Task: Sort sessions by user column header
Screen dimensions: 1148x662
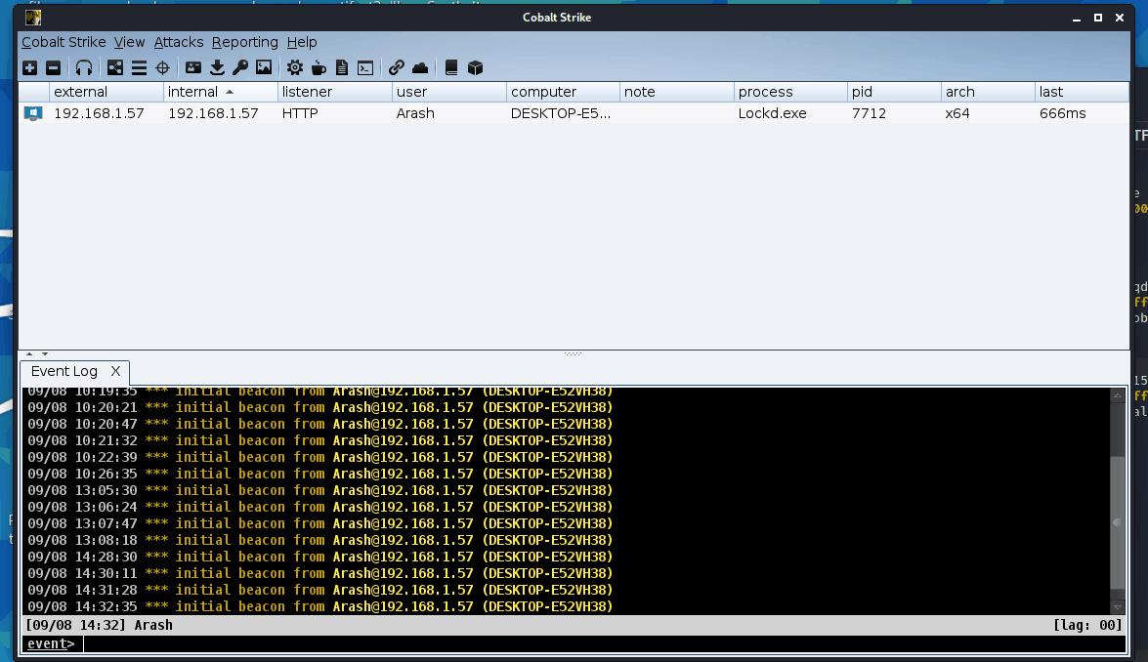Action: pyautogui.click(x=448, y=92)
